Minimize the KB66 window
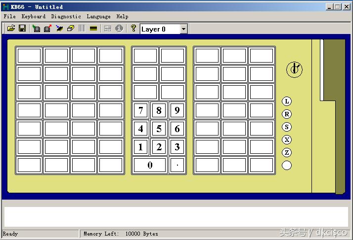The image size is (353, 240). coord(329,7)
